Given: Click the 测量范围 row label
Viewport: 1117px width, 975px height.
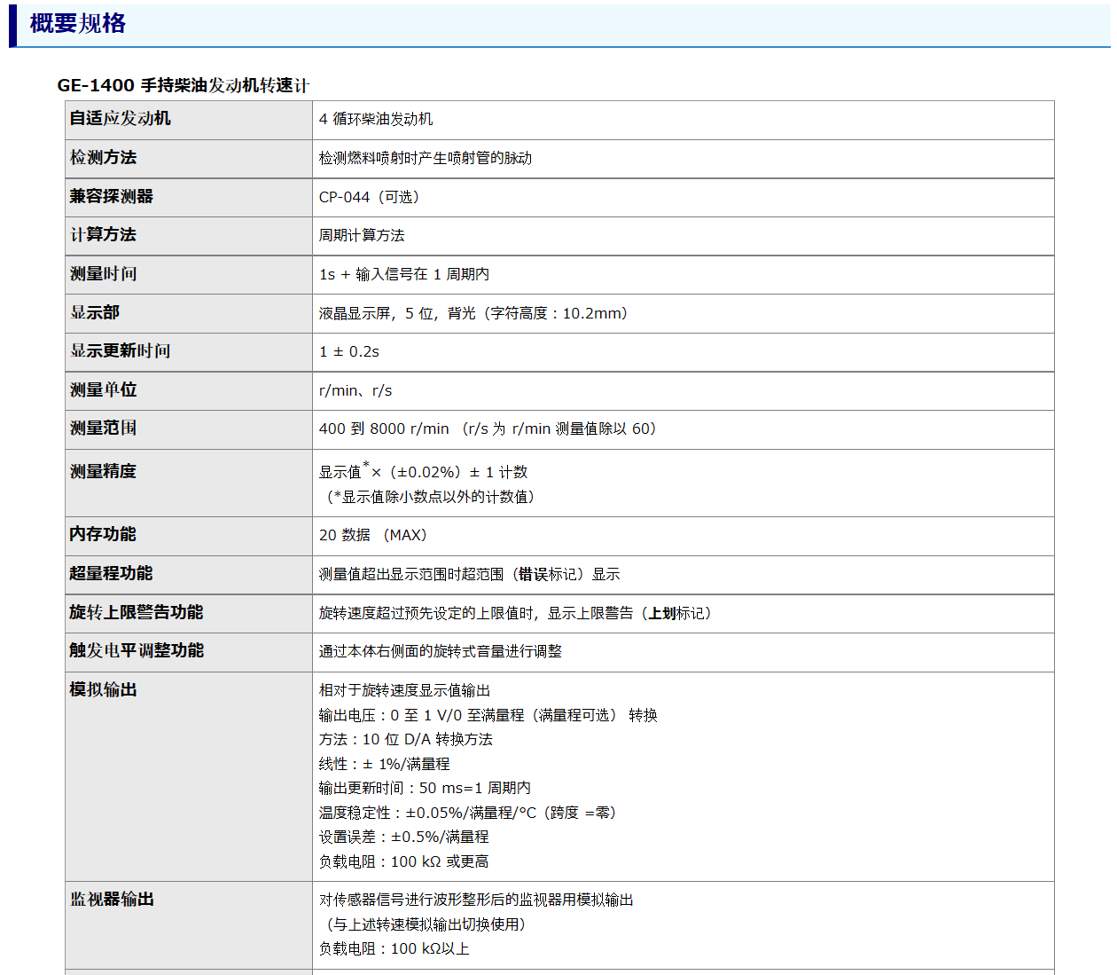Looking at the screenshot, I should click(104, 428).
